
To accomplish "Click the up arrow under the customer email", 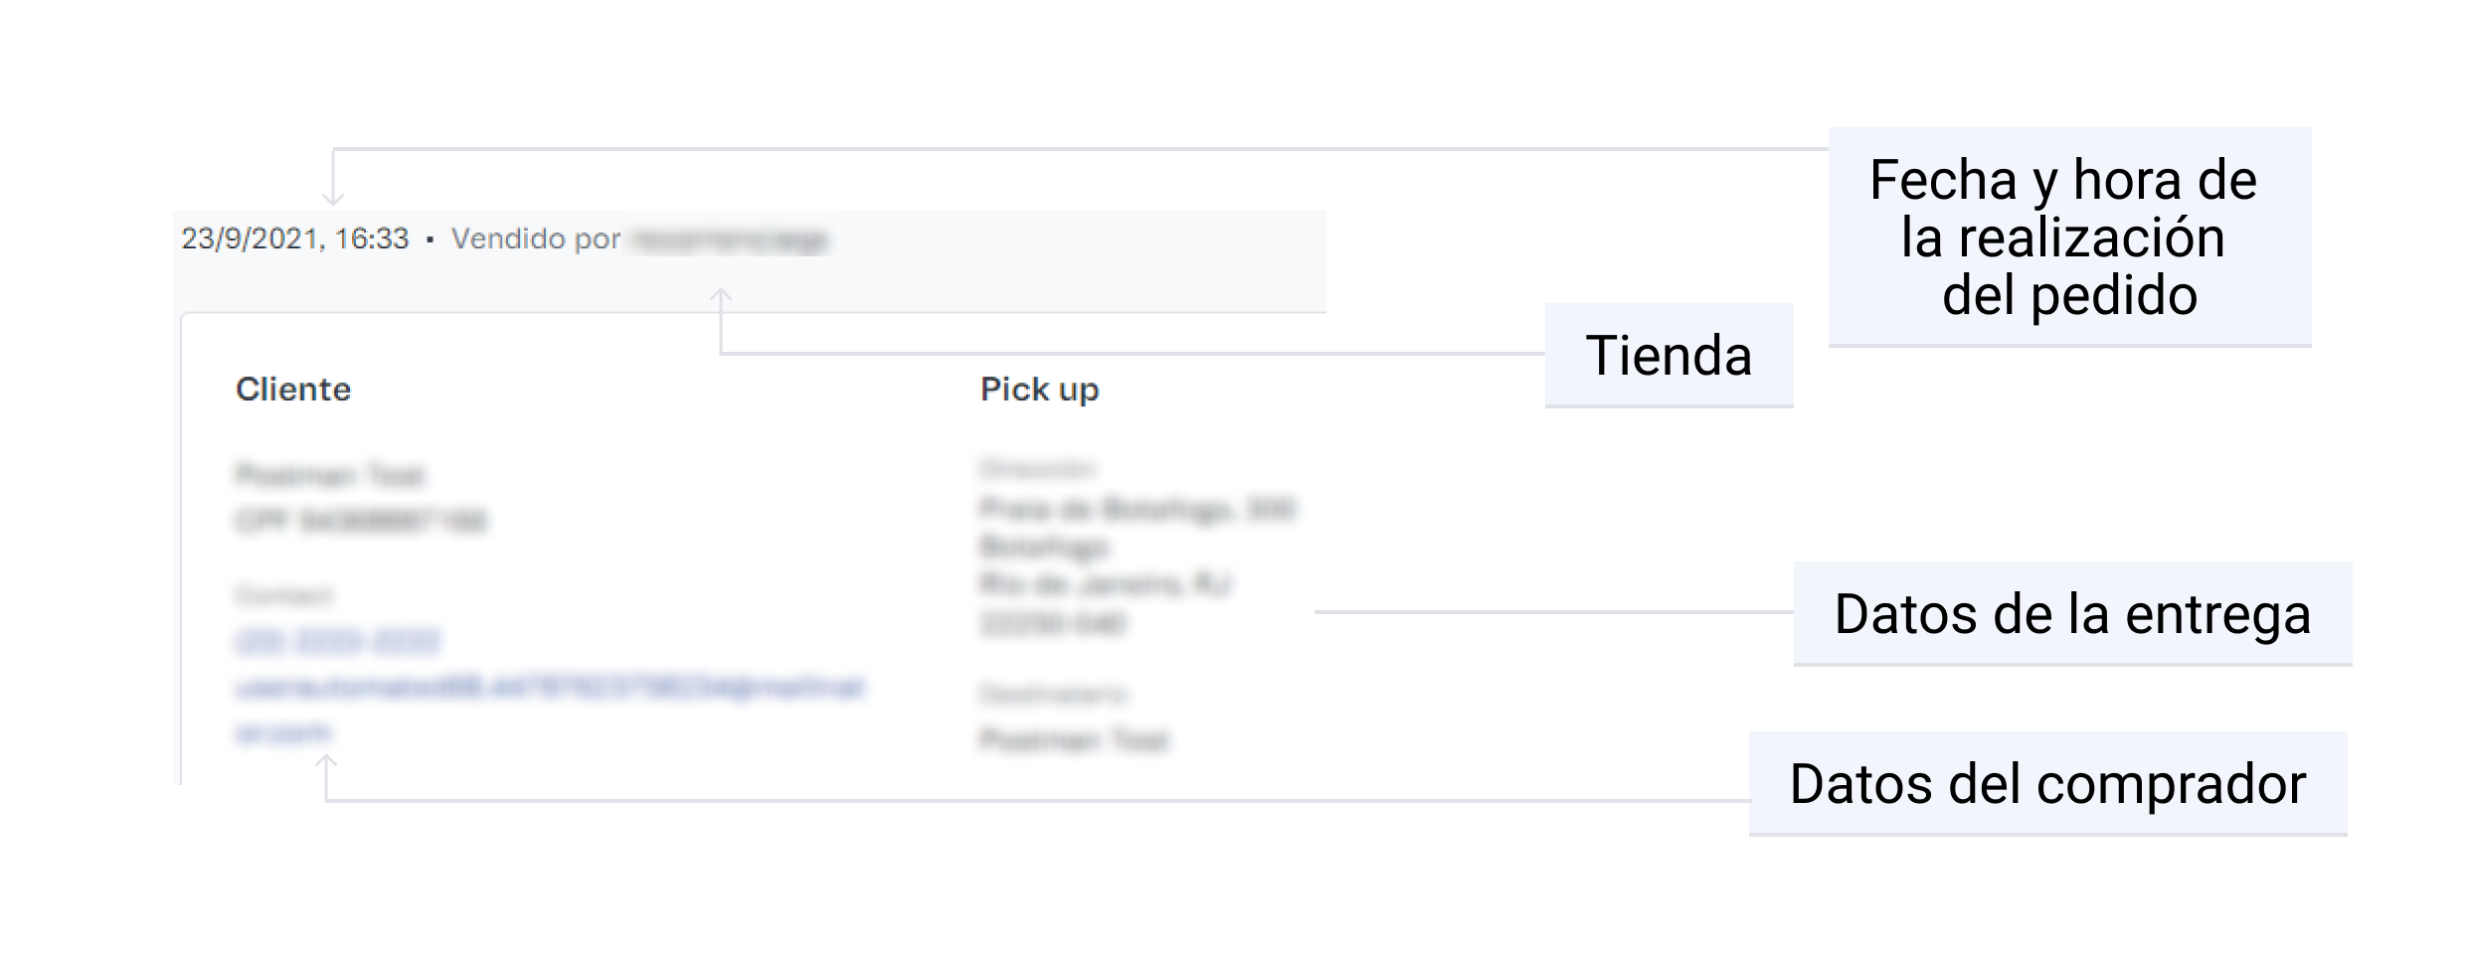I will click(x=326, y=766).
